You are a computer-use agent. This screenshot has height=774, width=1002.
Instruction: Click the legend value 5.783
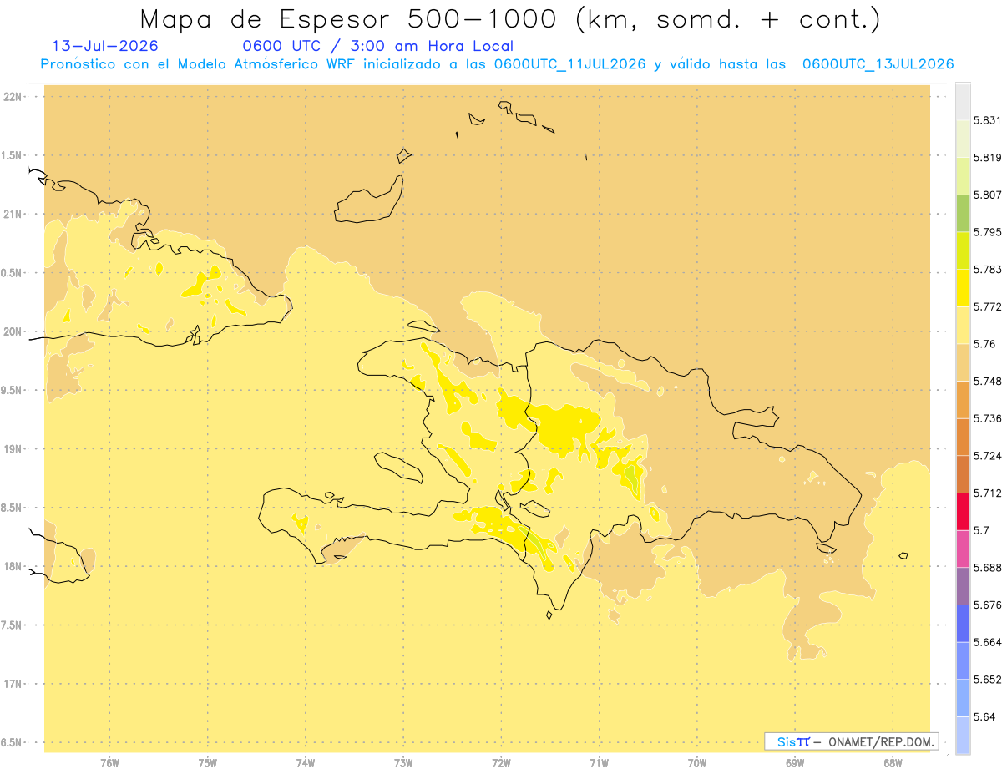point(987,270)
